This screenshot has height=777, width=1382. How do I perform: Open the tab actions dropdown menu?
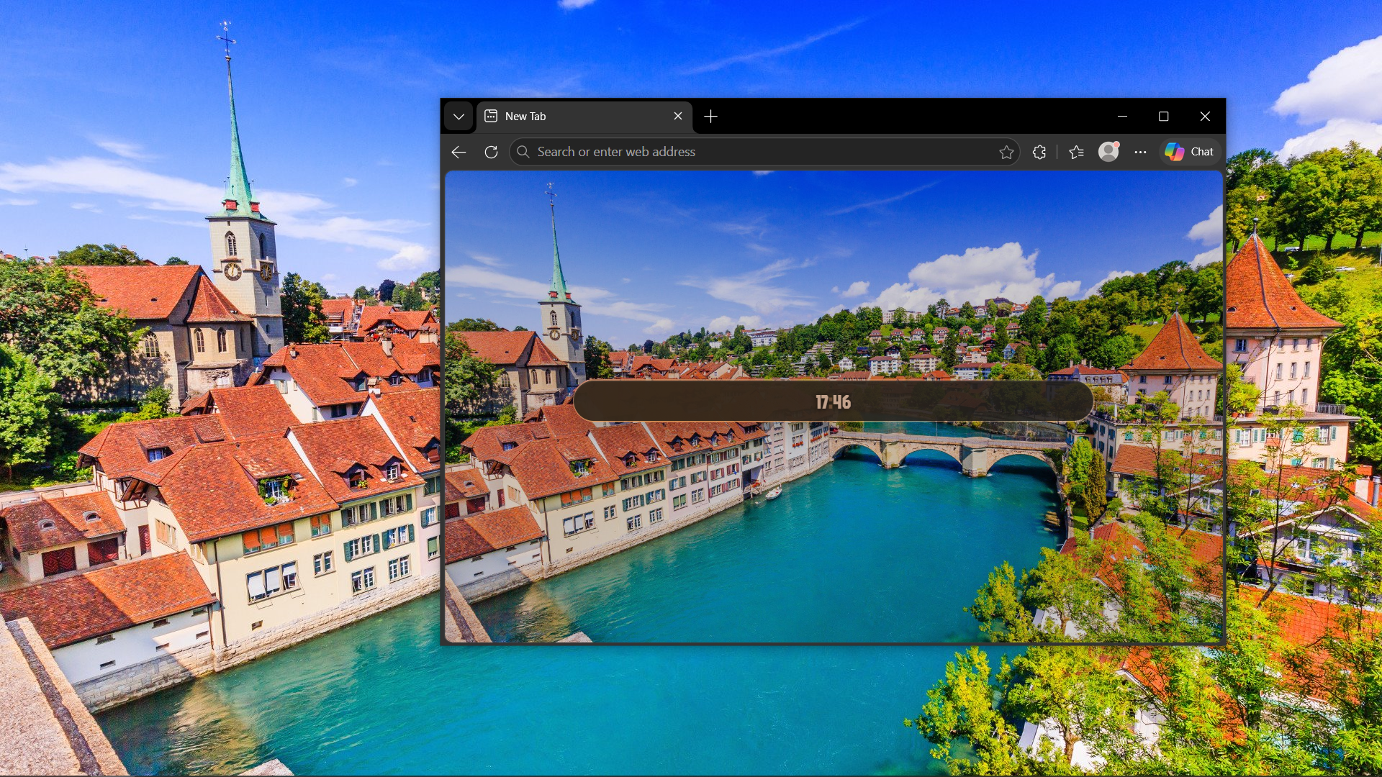[459, 117]
